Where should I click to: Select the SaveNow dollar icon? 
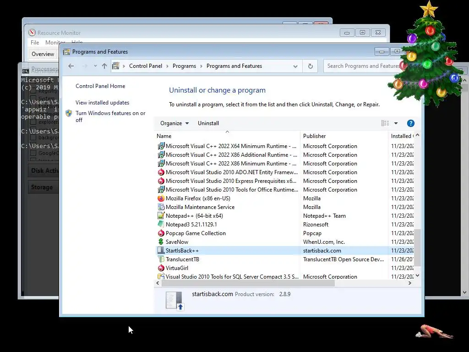coord(161,242)
